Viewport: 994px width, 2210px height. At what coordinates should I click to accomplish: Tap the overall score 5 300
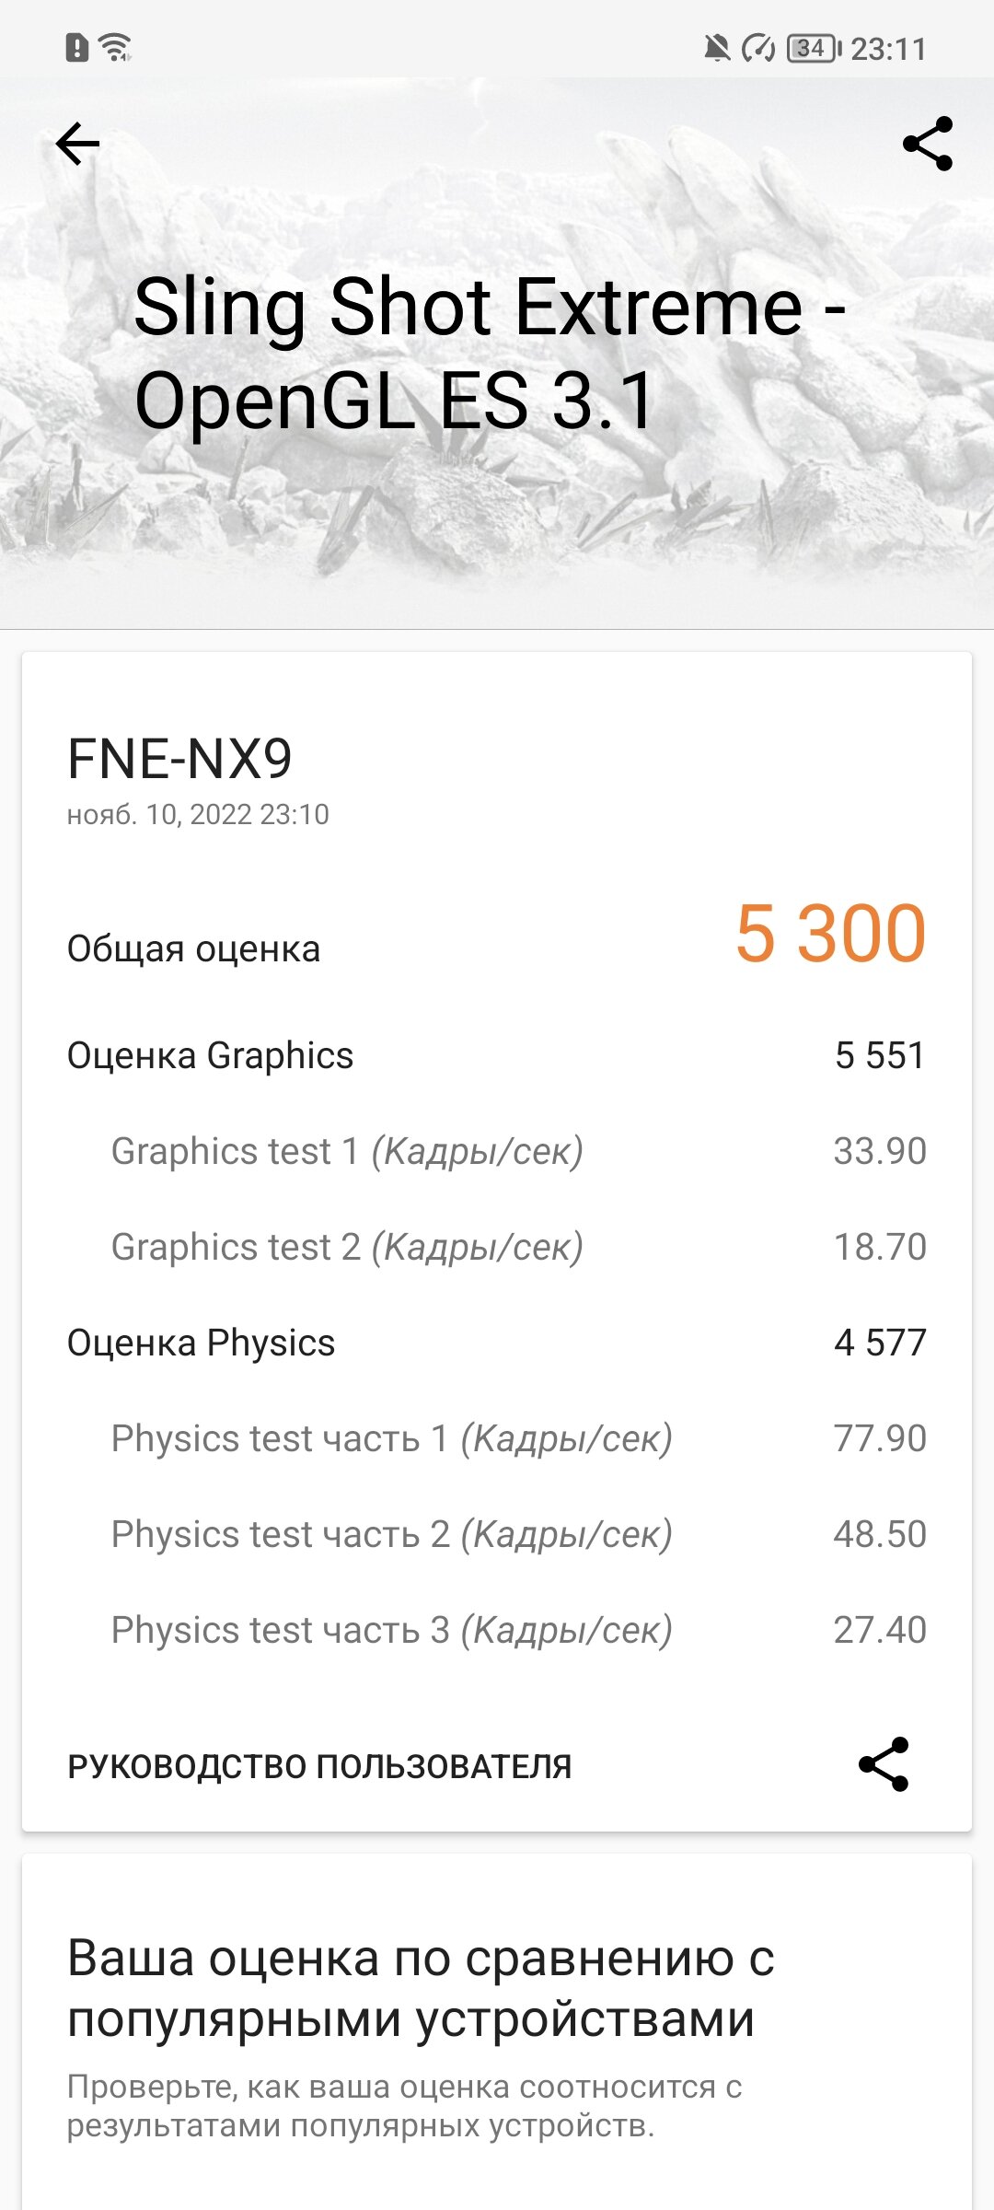click(x=830, y=934)
